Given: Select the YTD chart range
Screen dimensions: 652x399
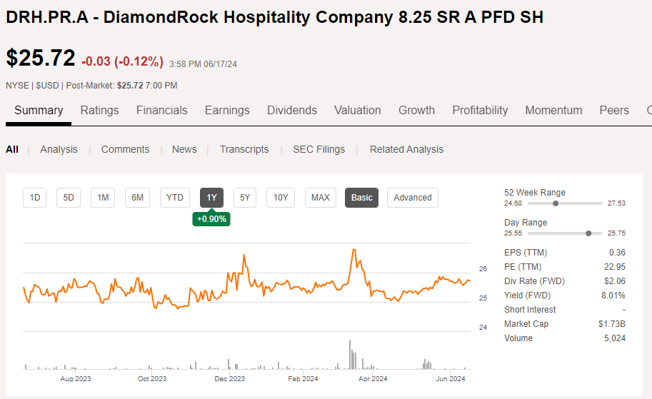Looking at the screenshot, I should (175, 198).
